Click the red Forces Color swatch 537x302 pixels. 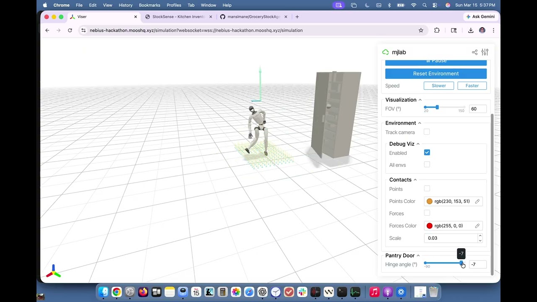click(x=429, y=226)
